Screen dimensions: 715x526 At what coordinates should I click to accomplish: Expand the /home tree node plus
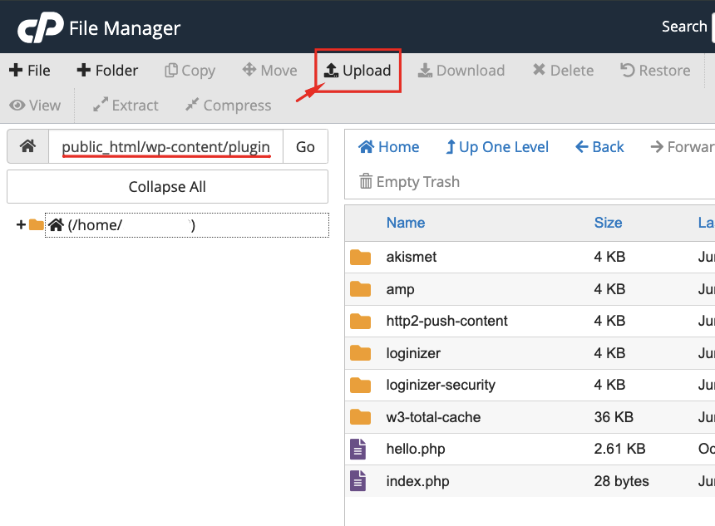coord(21,224)
